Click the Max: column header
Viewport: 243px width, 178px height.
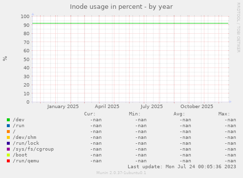click(224, 114)
